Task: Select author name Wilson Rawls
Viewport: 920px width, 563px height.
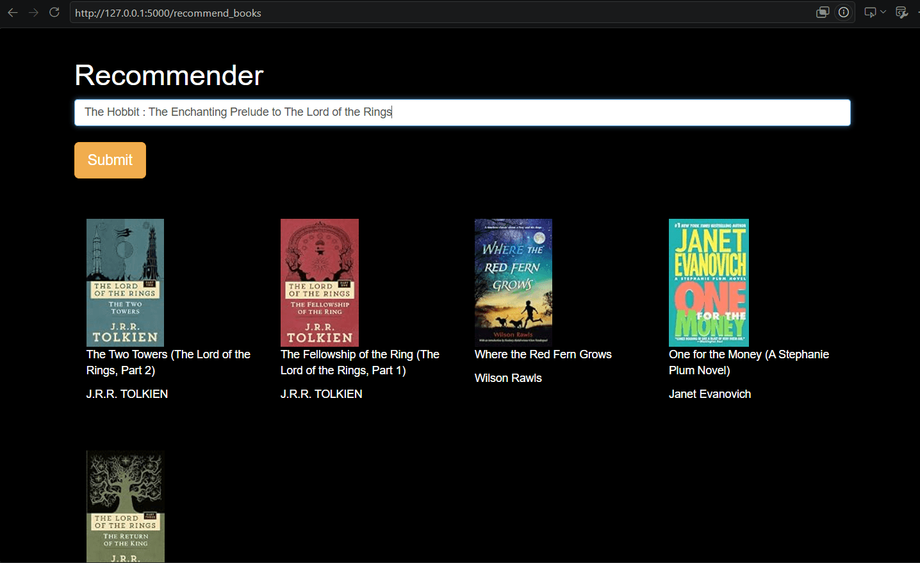Action: click(508, 378)
